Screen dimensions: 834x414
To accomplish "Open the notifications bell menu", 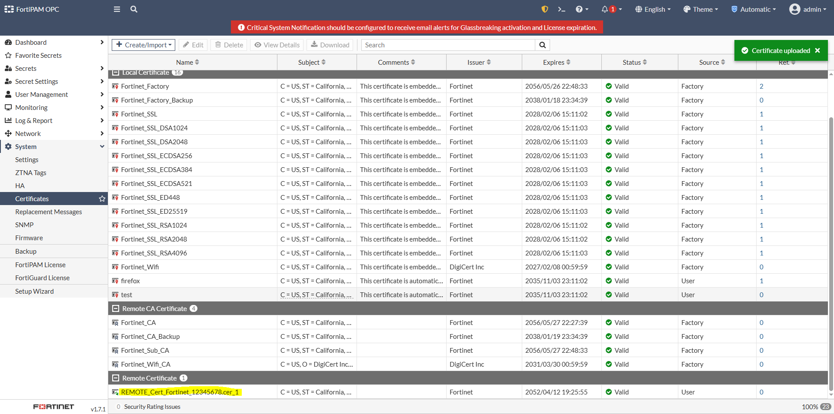I will [x=612, y=9].
